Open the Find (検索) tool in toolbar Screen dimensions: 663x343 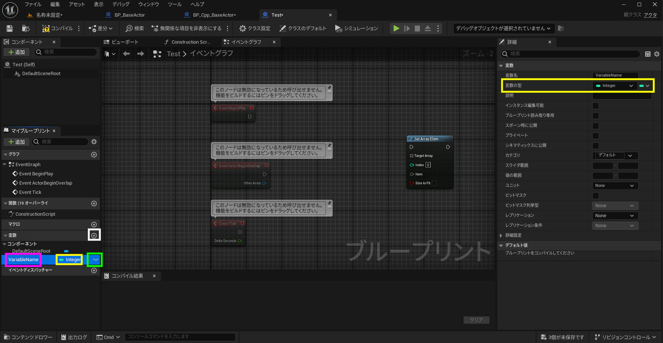pyautogui.click(x=135, y=28)
